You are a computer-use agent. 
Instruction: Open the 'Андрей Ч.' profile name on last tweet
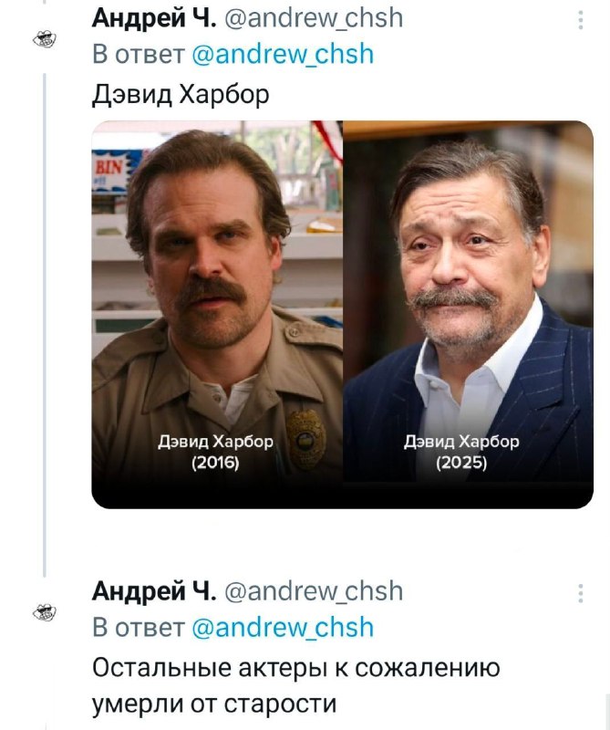[x=153, y=591]
